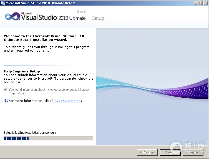The height and width of the screenshot is (159, 209).
Task: Click the window title "Microsoft Visual Studio 2010 Ultimate Beta 2"
Action: click(x=40, y=3)
